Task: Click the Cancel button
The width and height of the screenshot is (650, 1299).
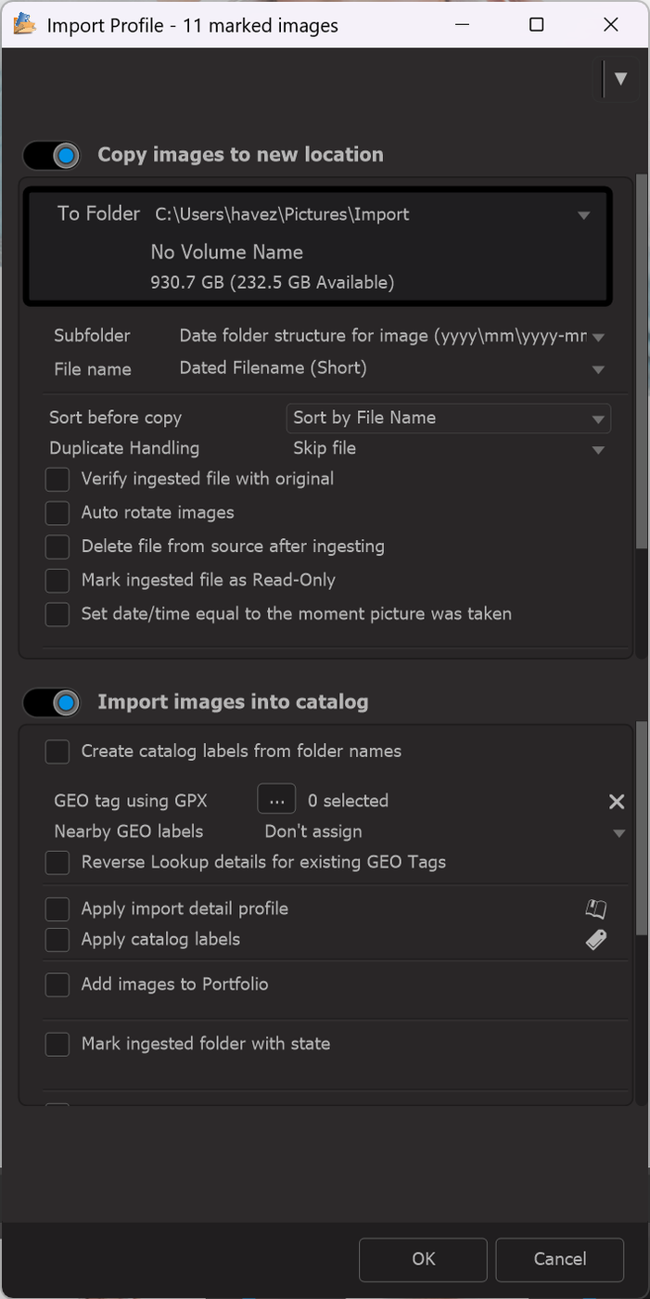Action: 560,1259
